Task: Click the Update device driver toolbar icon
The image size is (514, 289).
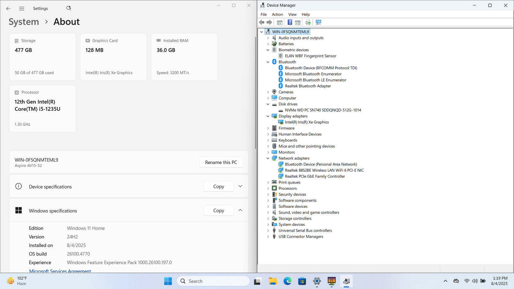Action: coord(308,22)
